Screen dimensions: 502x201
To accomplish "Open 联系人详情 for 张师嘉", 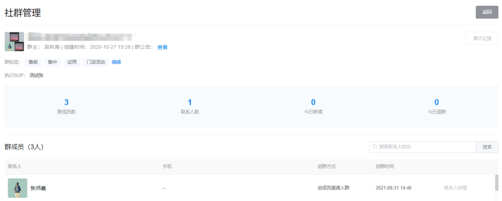I will (455, 188).
